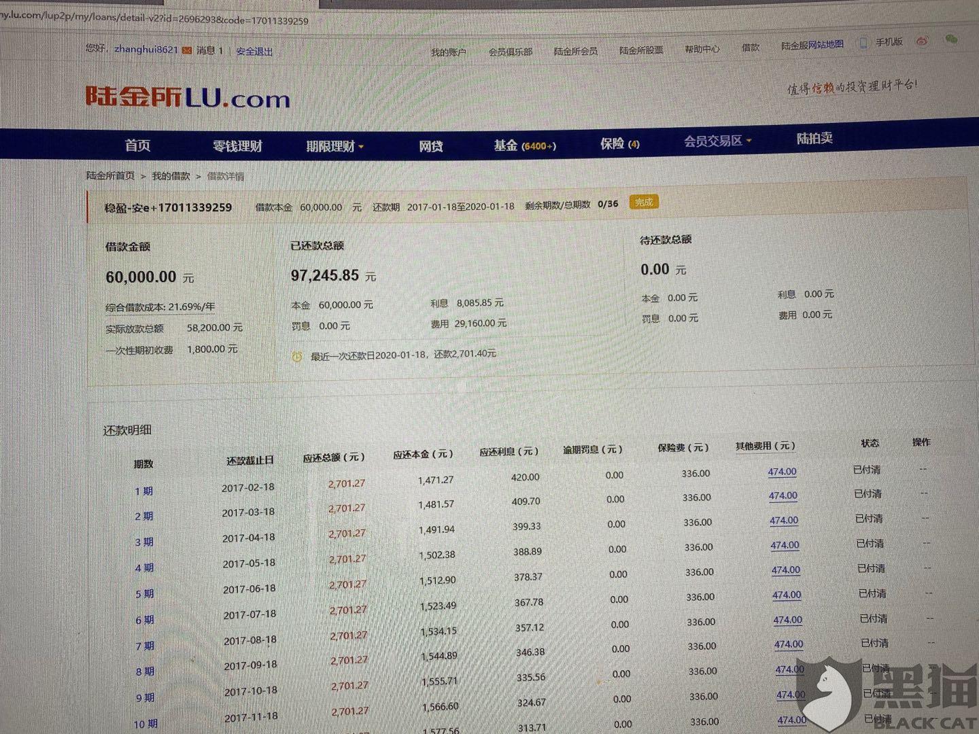Click the 1 期 installment link
Viewport: 979px width, 734px height.
click(x=143, y=491)
